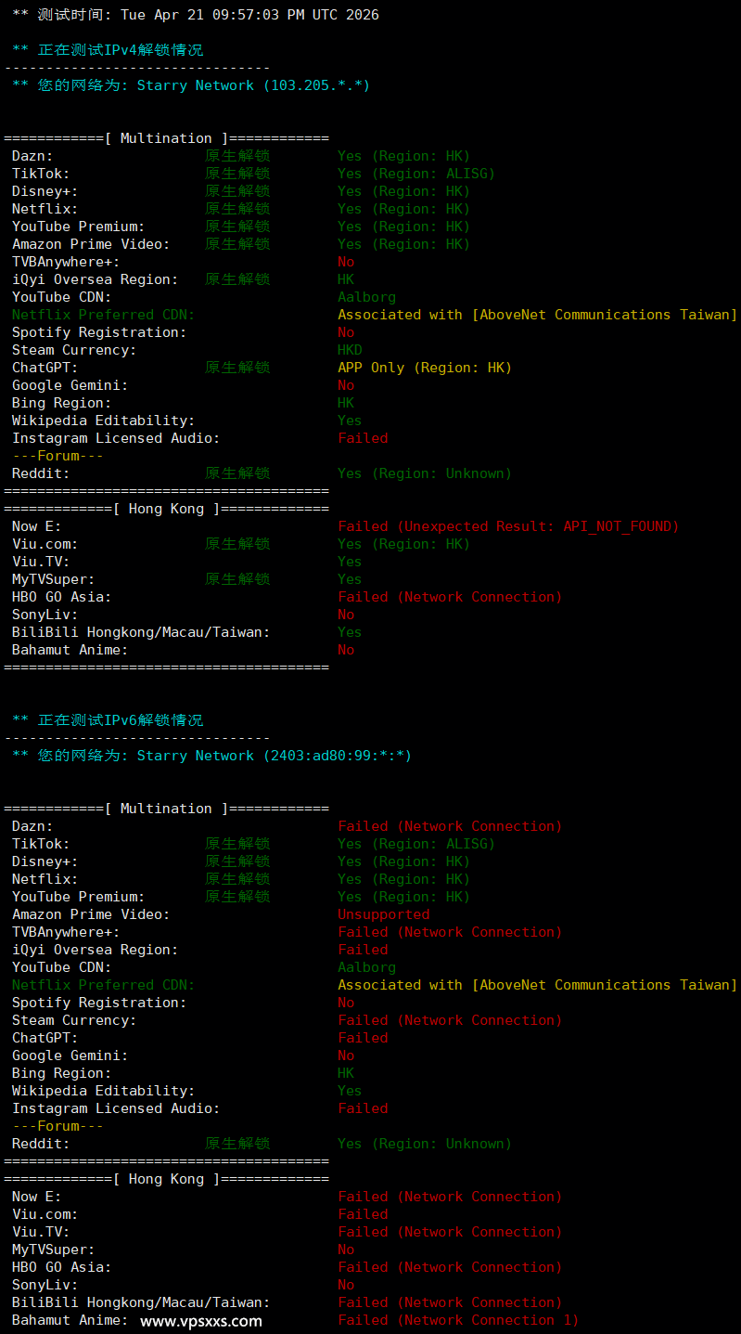
Task: Click the 原生解锁 tag beside MyTVSuper
Action: tap(237, 579)
